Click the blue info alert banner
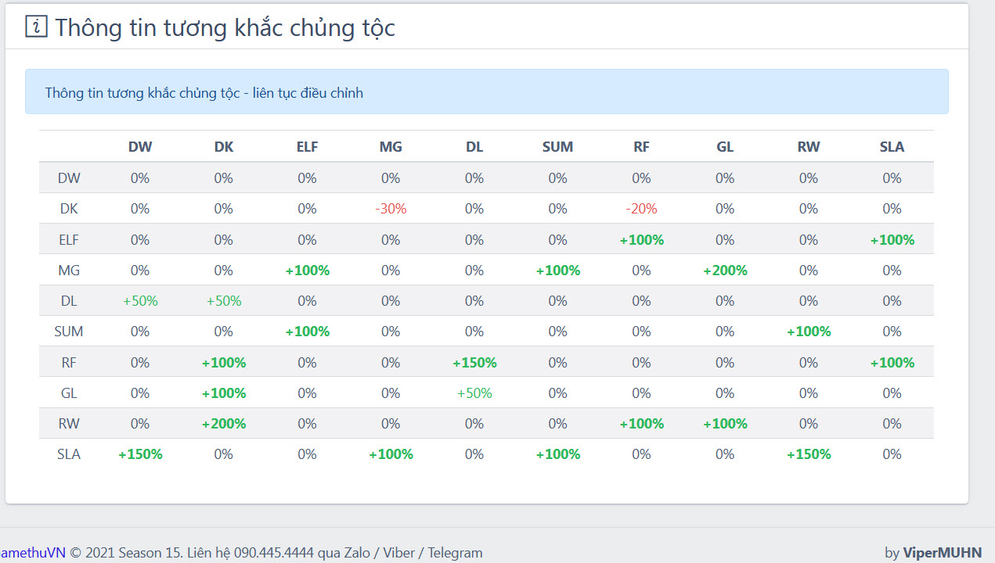Image resolution: width=995 pixels, height=563 pixels. [486, 92]
